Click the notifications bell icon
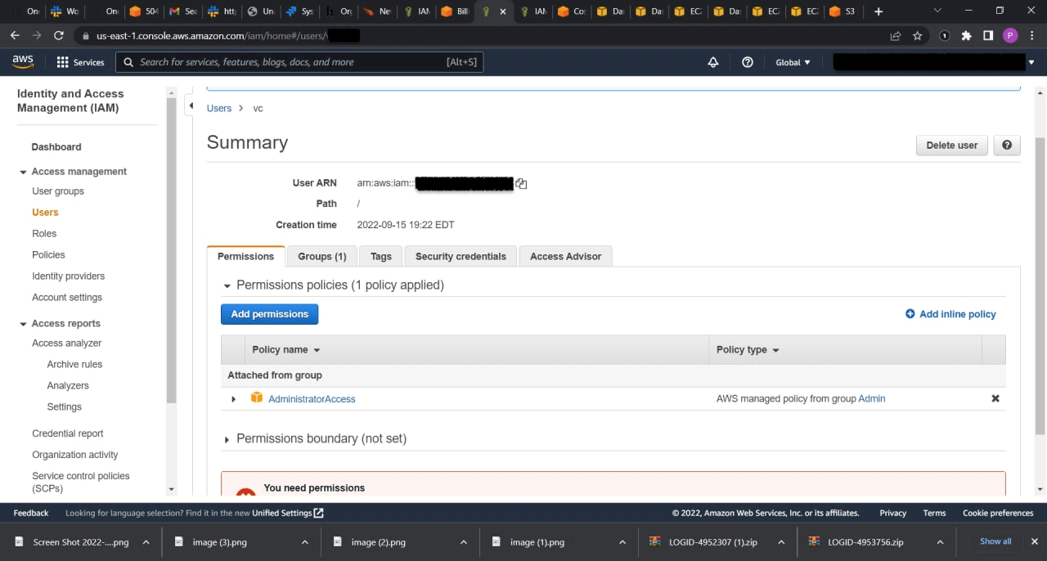Viewport: 1047px width, 561px height. (713, 62)
